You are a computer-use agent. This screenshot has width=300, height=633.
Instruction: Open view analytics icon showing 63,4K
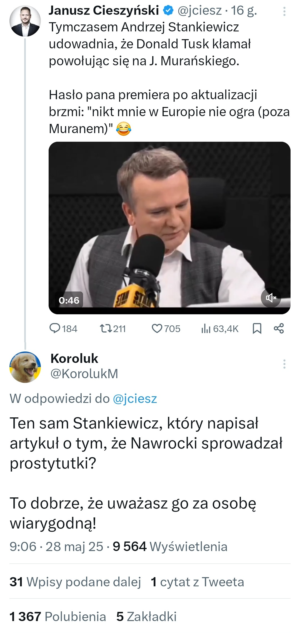206,328
